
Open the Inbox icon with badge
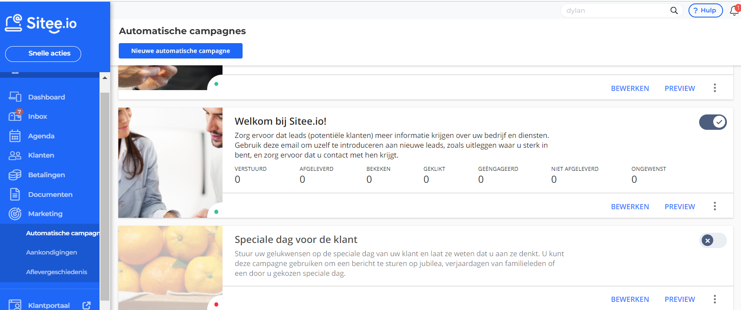click(x=15, y=115)
